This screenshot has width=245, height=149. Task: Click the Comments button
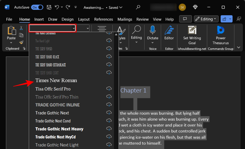coord(185,19)
